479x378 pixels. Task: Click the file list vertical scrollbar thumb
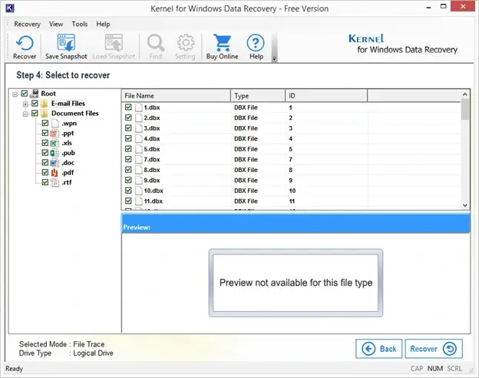[465, 109]
